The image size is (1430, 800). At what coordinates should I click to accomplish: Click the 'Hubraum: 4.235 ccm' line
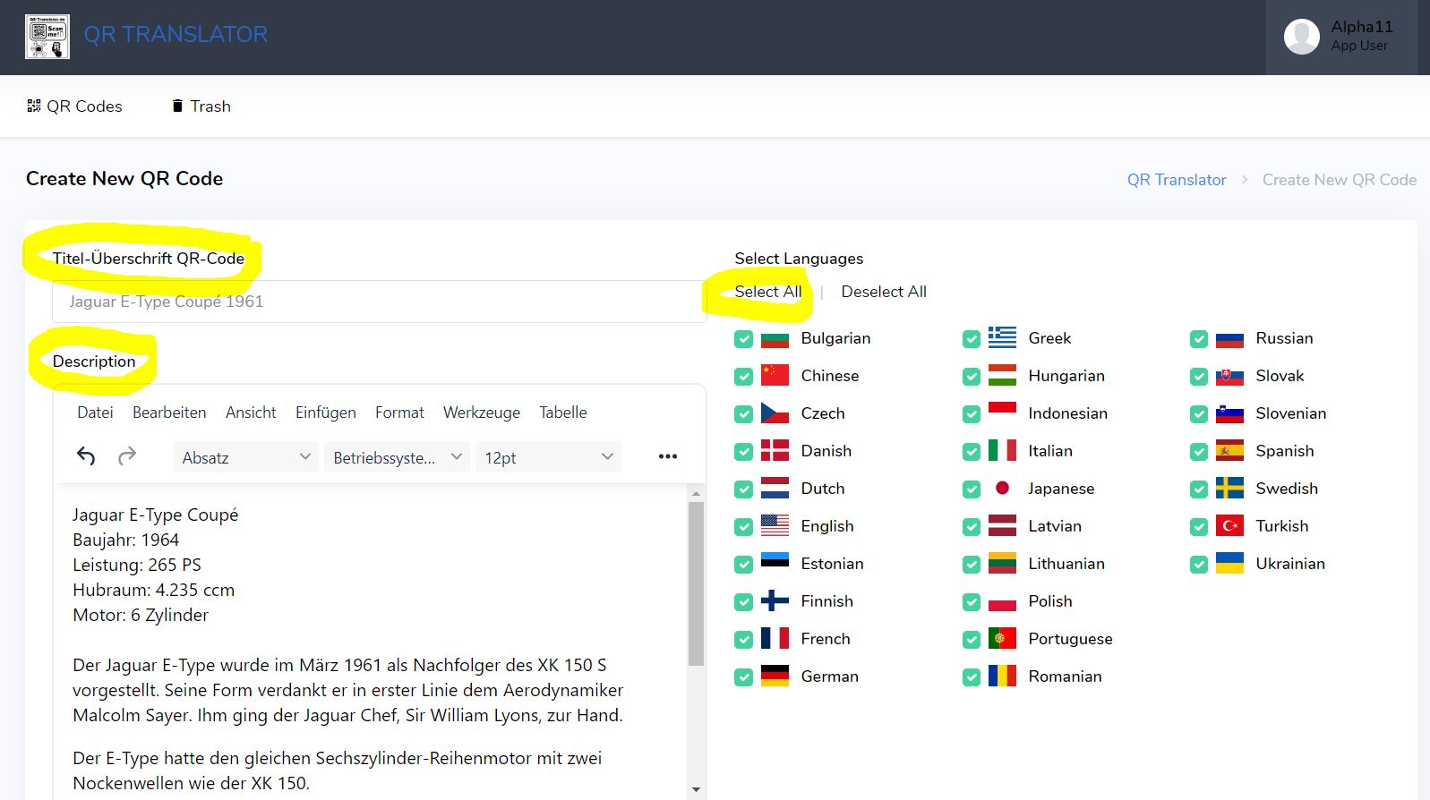(x=153, y=590)
